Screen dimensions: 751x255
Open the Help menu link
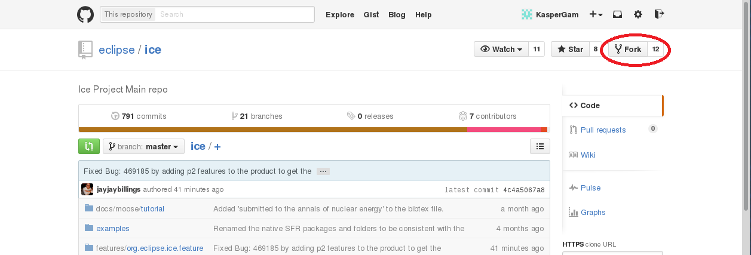coord(424,15)
